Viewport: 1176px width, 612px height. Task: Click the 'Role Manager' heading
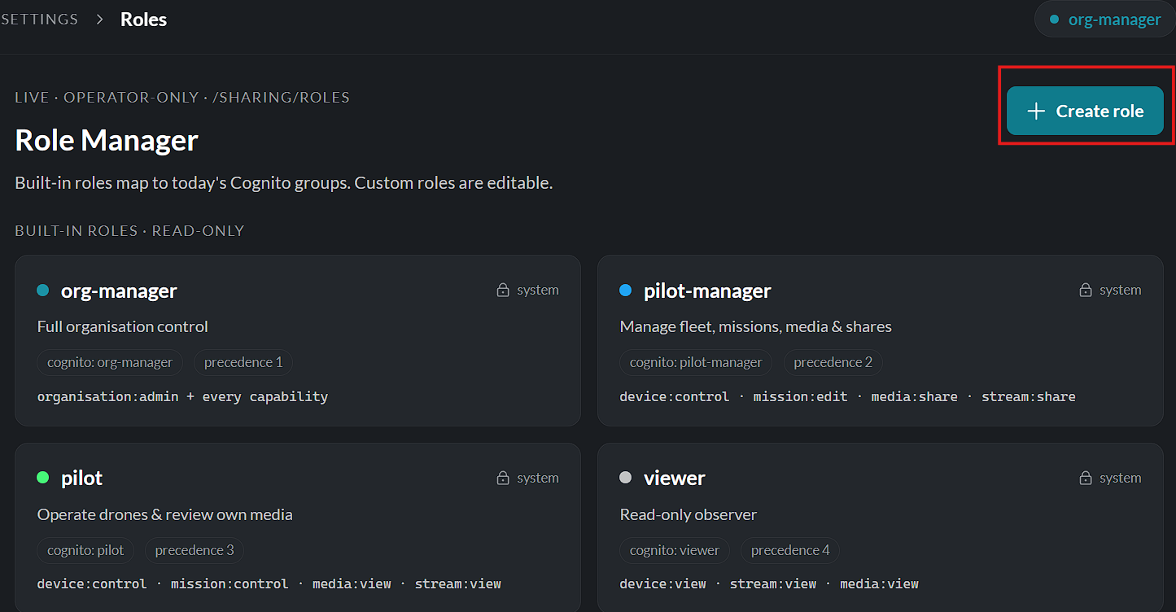[107, 140]
